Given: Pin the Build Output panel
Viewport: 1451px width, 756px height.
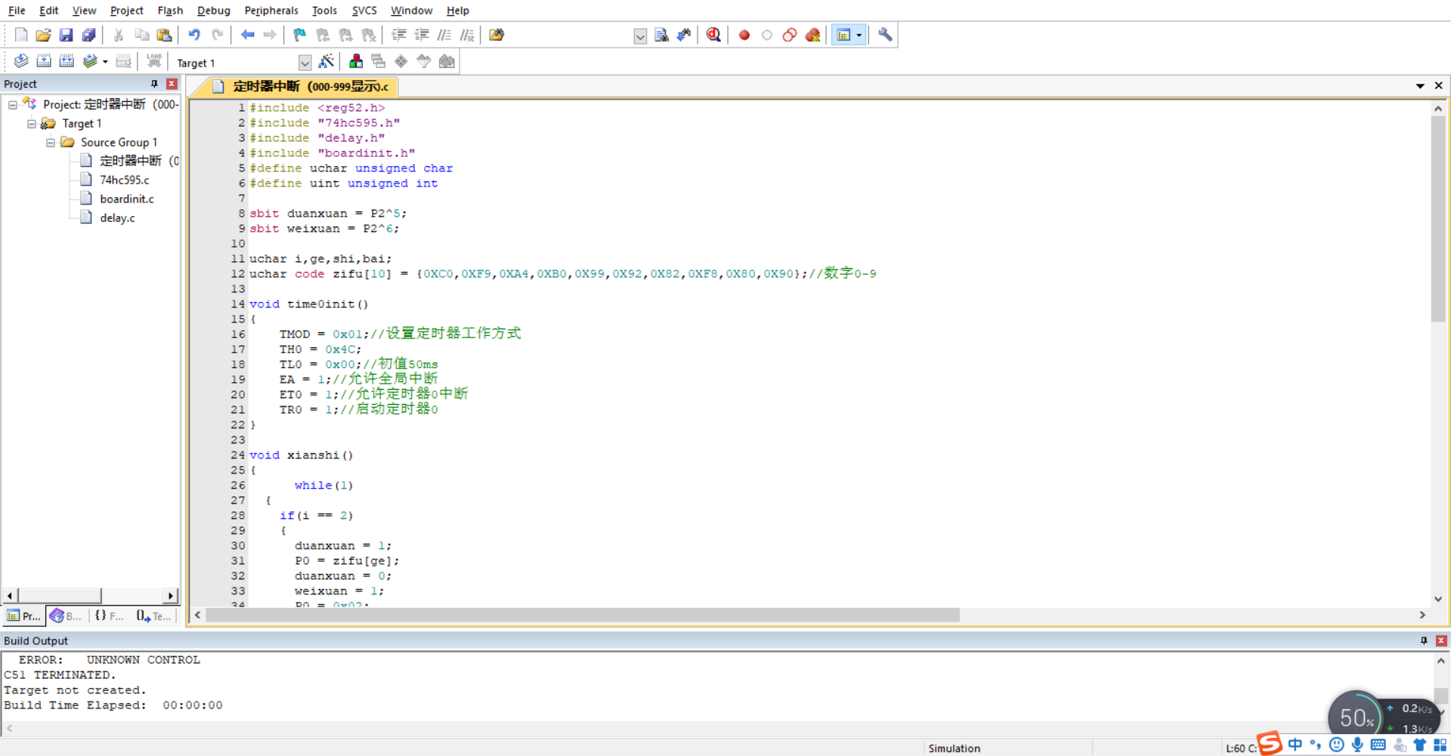Looking at the screenshot, I should click(x=1424, y=640).
